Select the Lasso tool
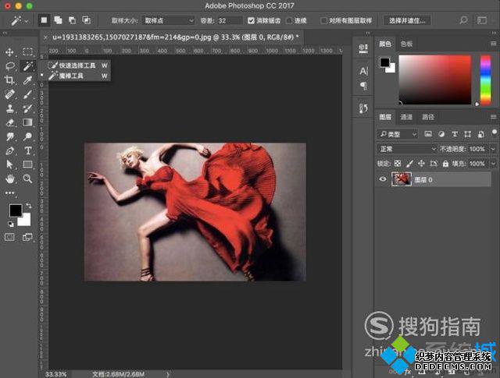Viewport: 500px width, 378px height. (x=10, y=66)
